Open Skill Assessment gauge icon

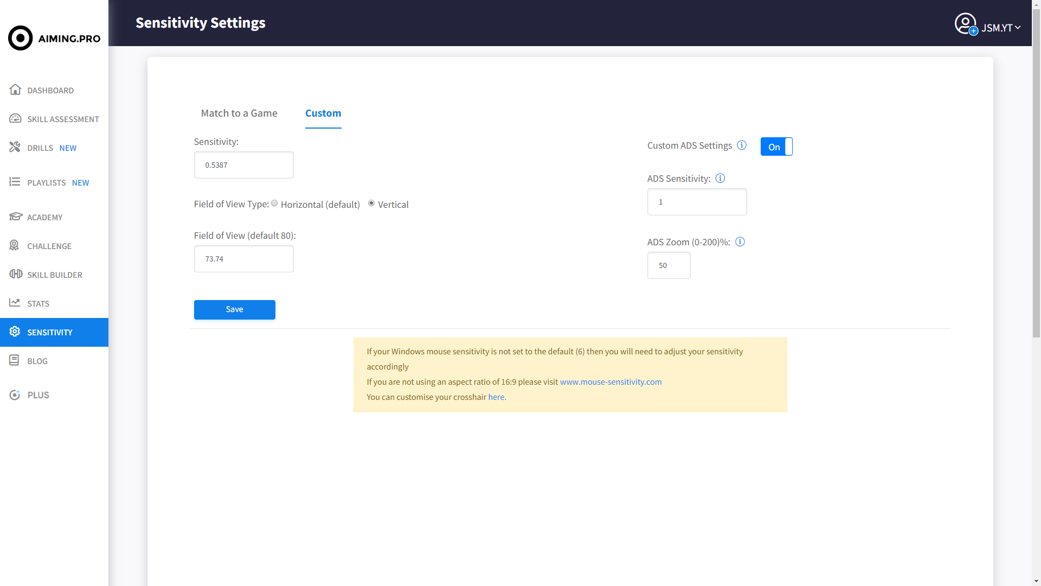(x=15, y=118)
